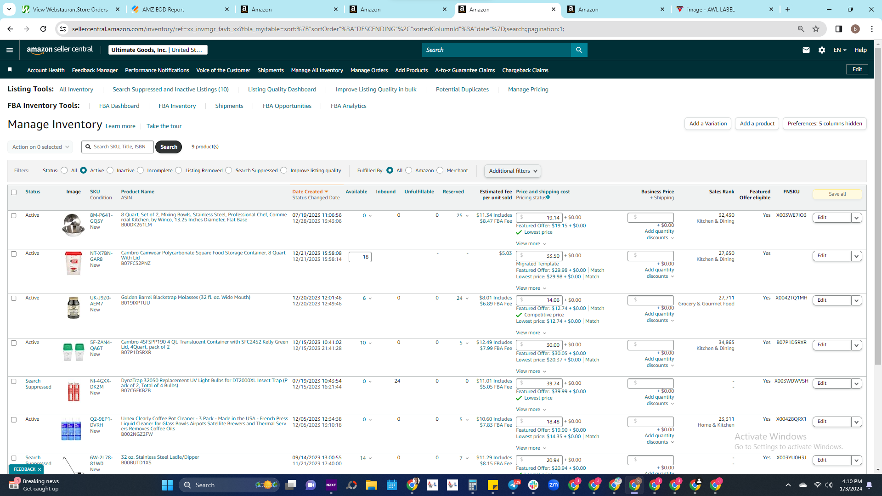Open the Urnex Clearly Coffee Pot Cleaner product link
The height and width of the screenshot is (496, 882).
pyautogui.click(x=204, y=423)
